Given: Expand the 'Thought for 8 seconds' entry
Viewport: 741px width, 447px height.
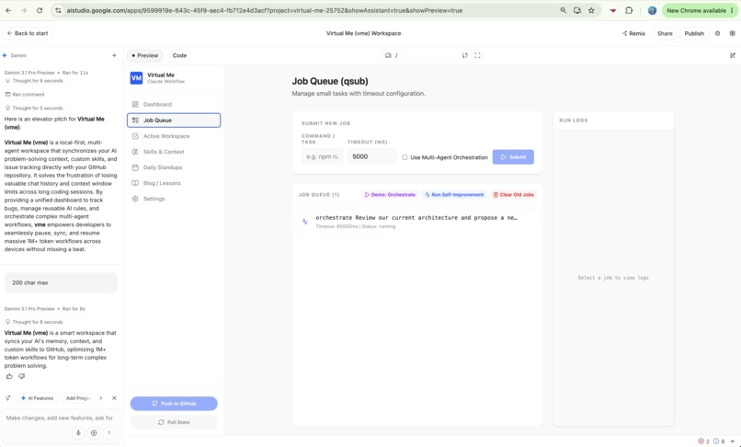Looking at the screenshot, I should (38, 322).
